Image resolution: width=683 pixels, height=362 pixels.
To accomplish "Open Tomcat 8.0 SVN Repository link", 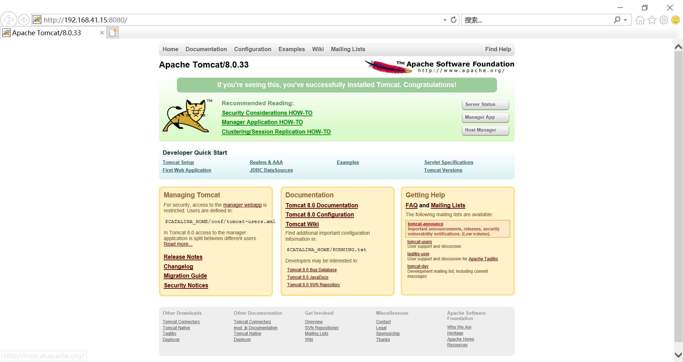I will 313,285.
